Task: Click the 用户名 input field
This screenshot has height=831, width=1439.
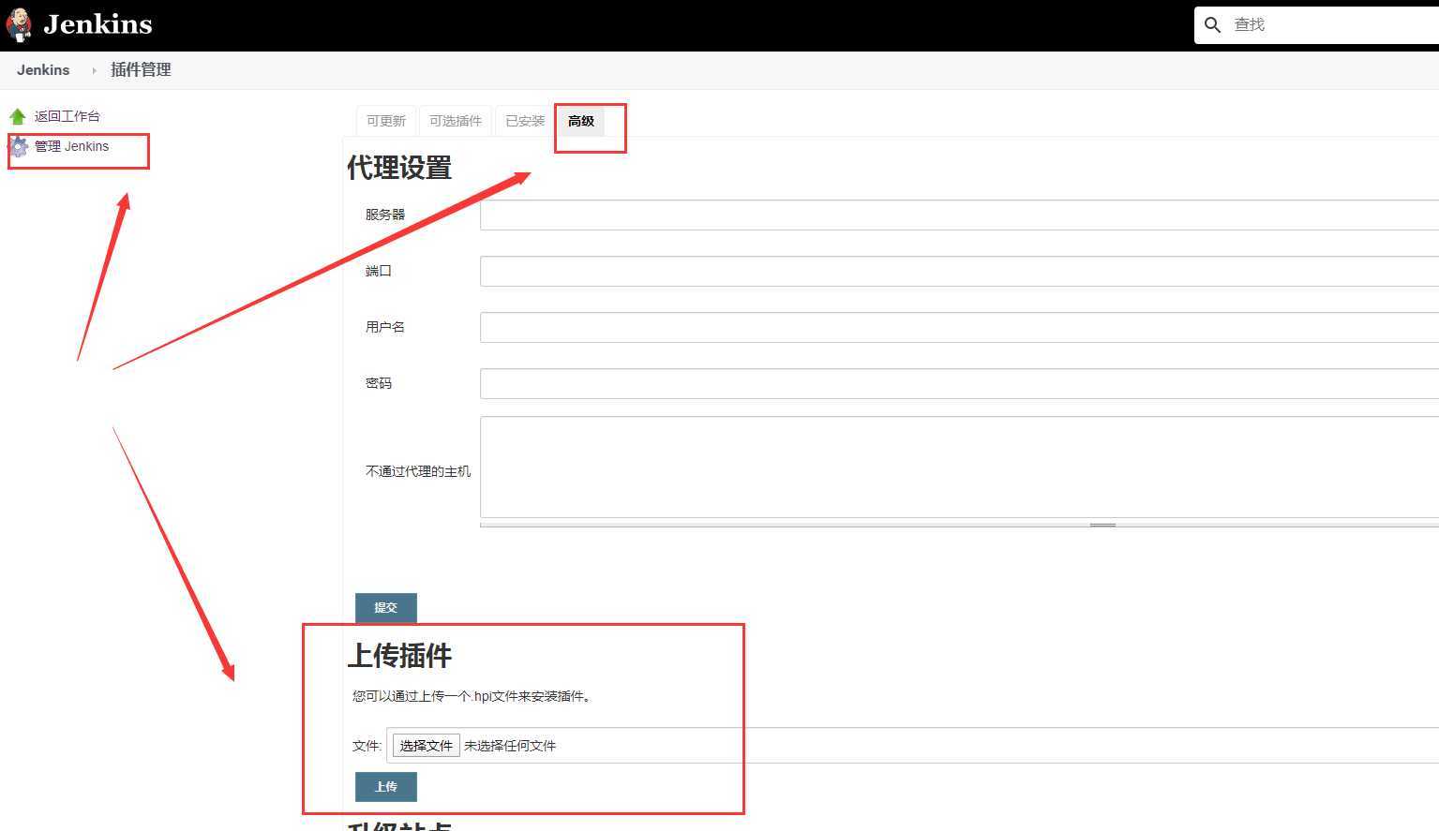Action: tap(959, 327)
